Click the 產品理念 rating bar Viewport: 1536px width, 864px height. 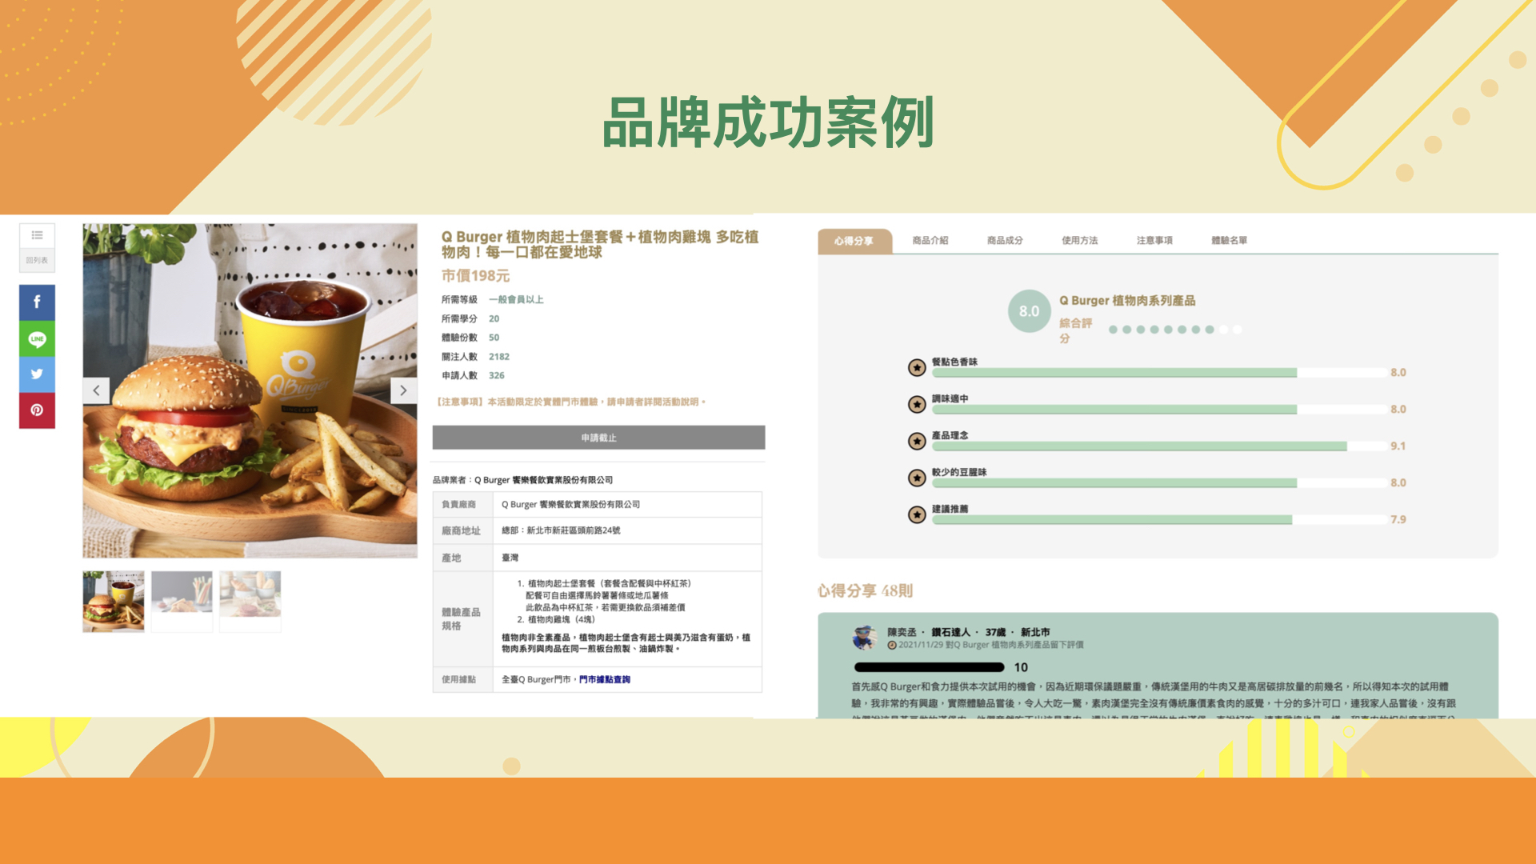tap(1159, 446)
